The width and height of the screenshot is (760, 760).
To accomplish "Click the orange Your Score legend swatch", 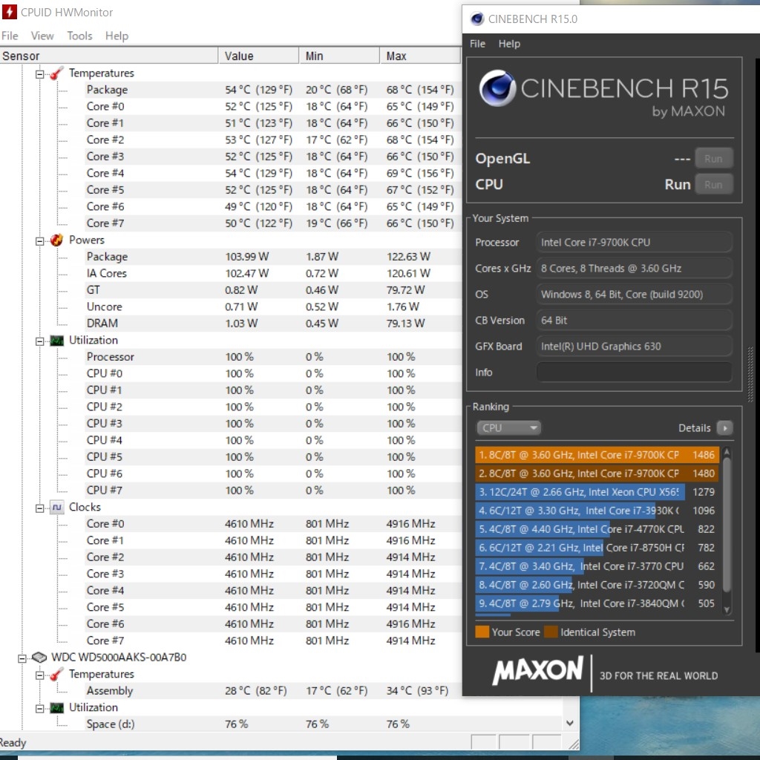I will pos(482,632).
